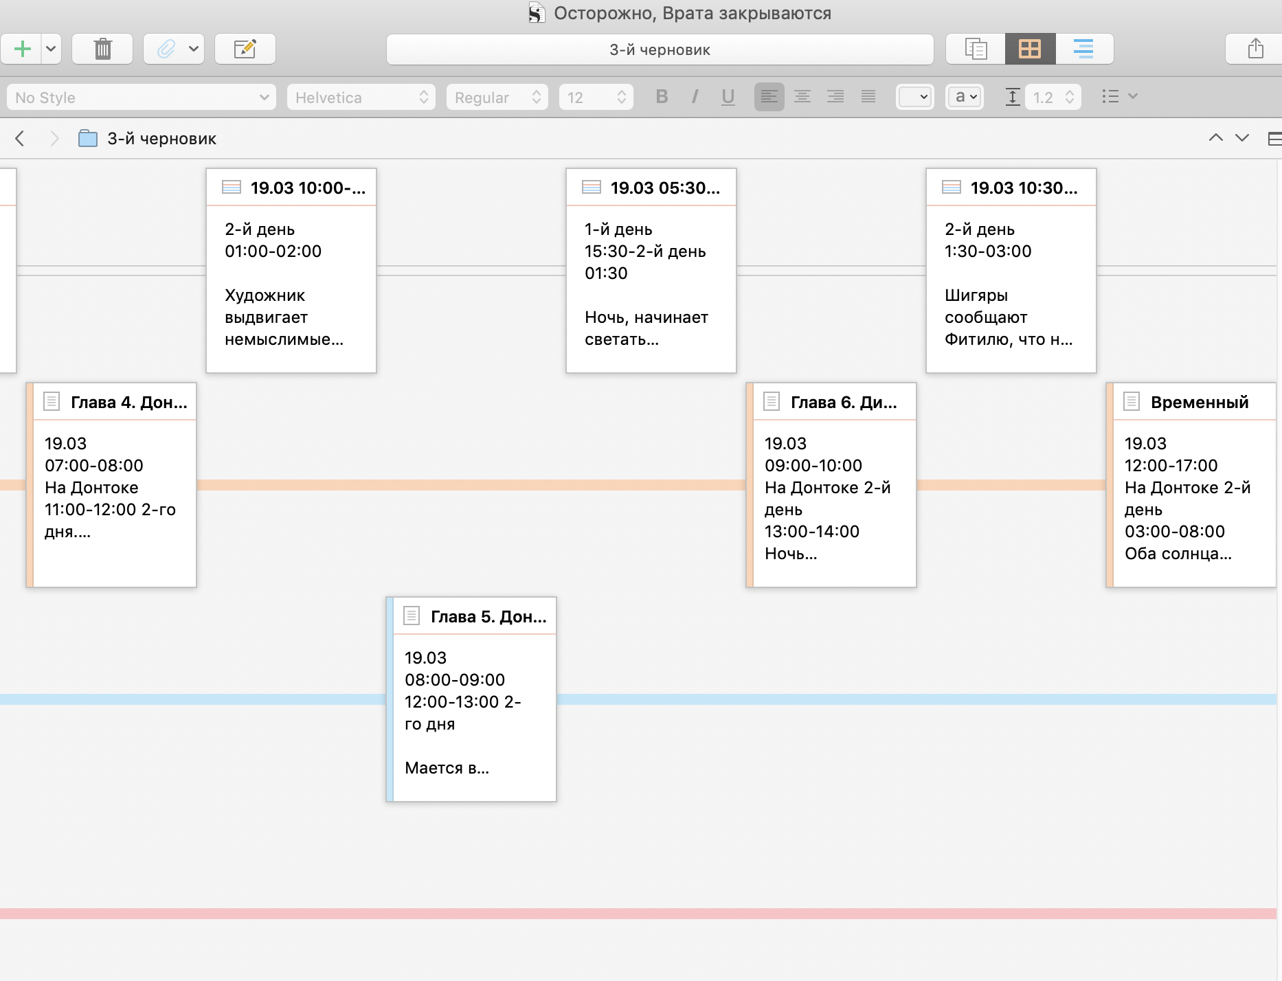Select the Глава 5. Дон card title
The width and height of the screenshot is (1282, 981).
488,616
